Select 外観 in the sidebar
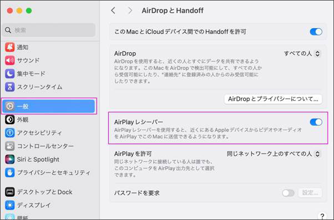 tap(49, 120)
